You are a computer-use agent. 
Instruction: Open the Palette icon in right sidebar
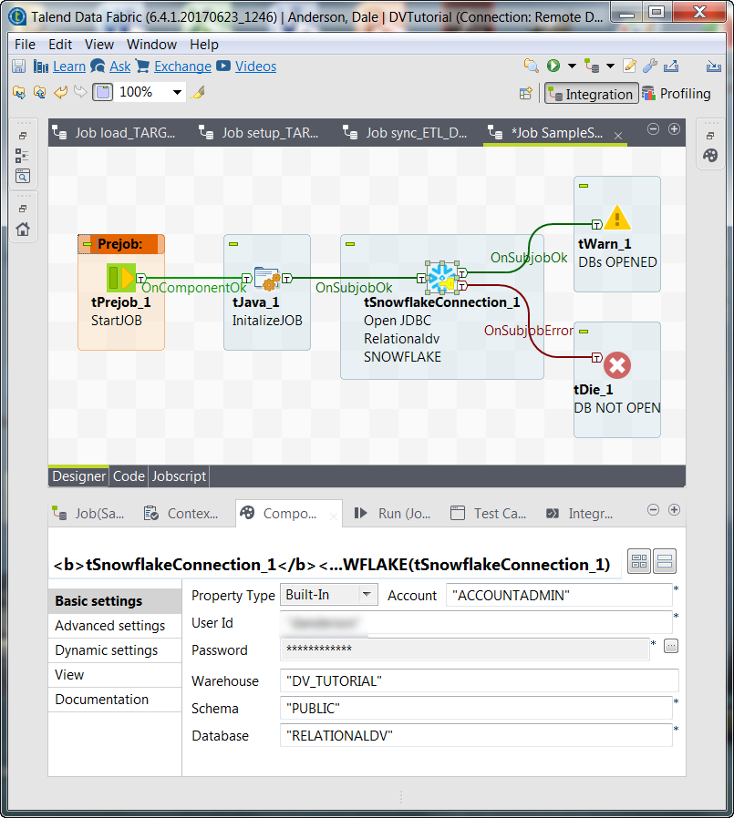[x=709, y=156]
